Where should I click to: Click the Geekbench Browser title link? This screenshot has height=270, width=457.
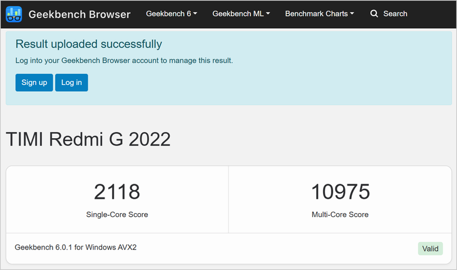point(80,14)
